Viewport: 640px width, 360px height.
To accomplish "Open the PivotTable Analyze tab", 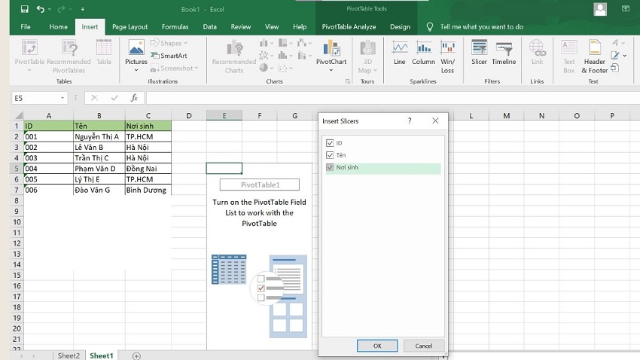I will point(349,26).
